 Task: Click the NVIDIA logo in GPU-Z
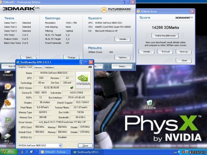(83, 80)
